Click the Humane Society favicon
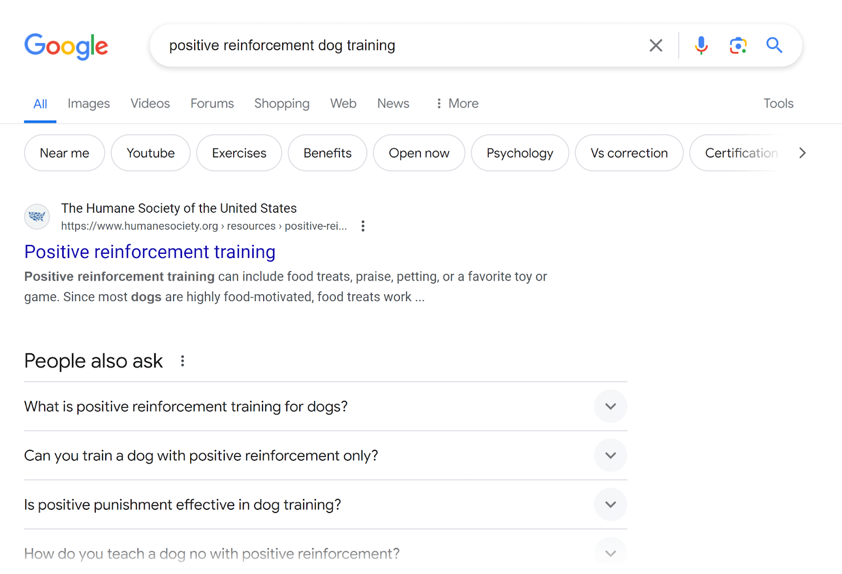The height and width of the screenshot is (574, 842). (x=36, y=216)
